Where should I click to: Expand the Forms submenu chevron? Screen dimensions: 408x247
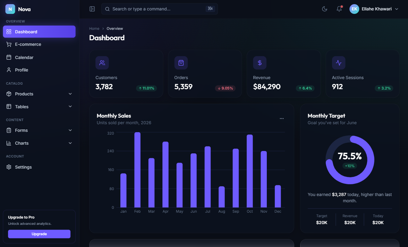coord(70,130)
